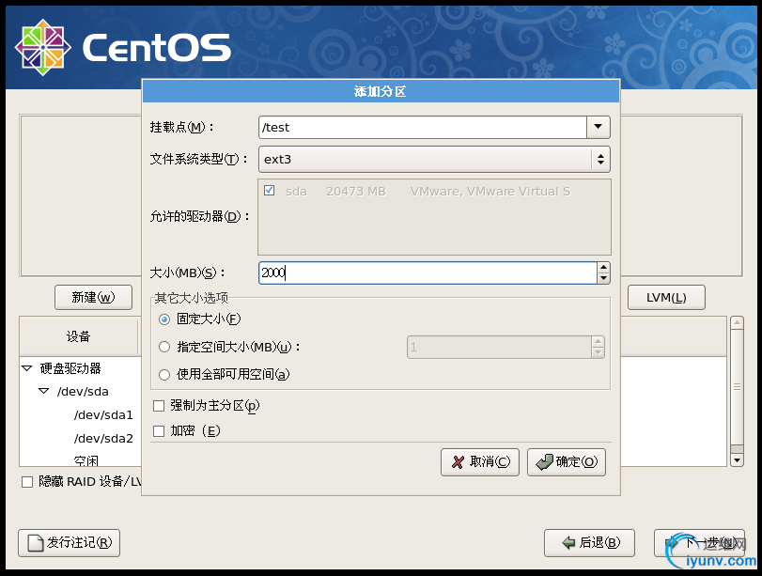Image resolution: width=762 pixels, height=576 pixels.
Task: Click the Cancel (C) button
Action: click(480, 461)
